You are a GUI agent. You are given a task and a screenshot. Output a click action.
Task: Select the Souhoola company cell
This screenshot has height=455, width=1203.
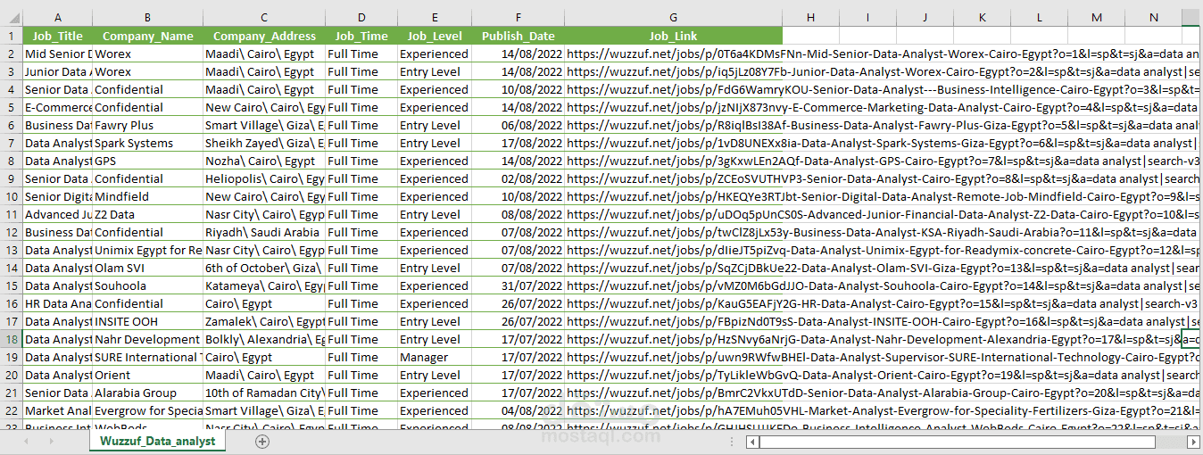(148, 285)
